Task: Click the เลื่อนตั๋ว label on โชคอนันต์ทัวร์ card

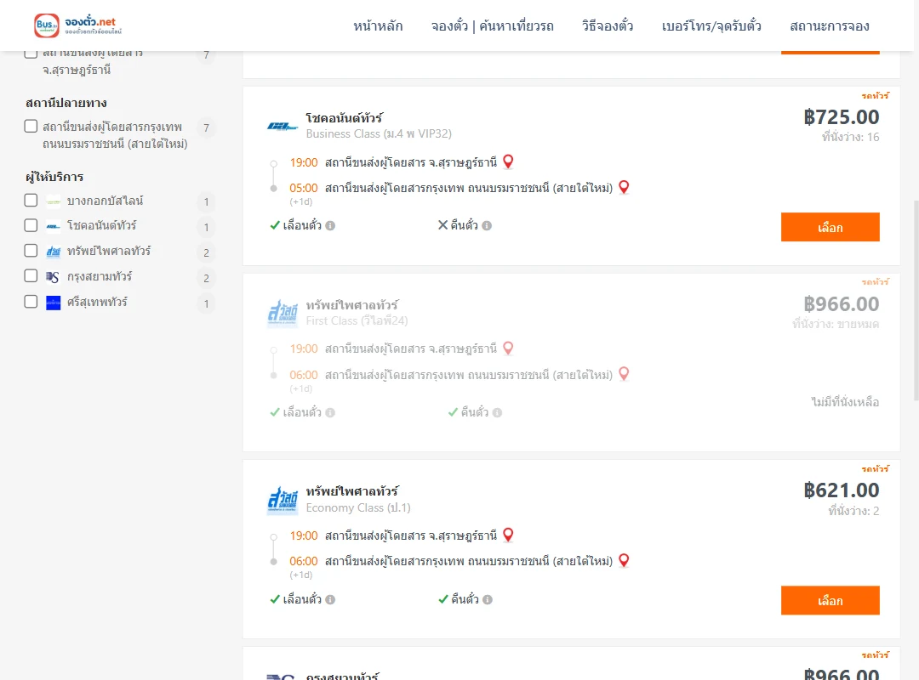Action: coord(302,225)
